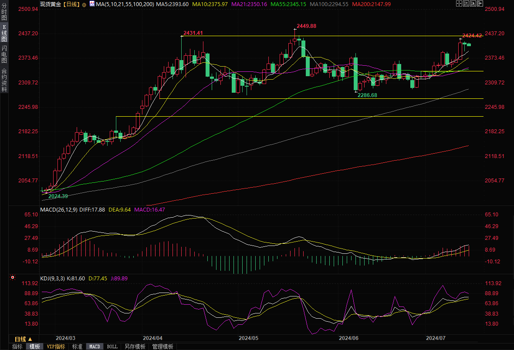
Task: Open the 分时图 sidebar tab
Action: (4, 15)
